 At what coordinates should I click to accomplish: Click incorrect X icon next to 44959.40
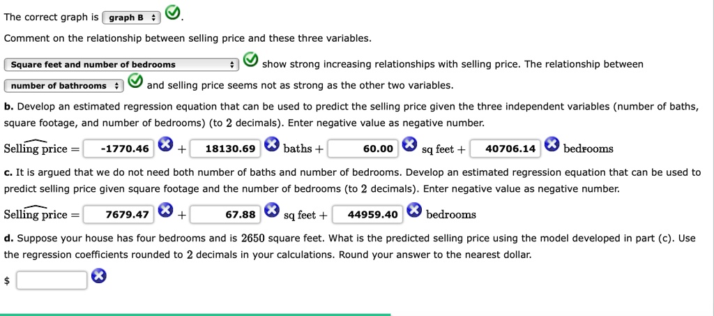coord(414,211)
